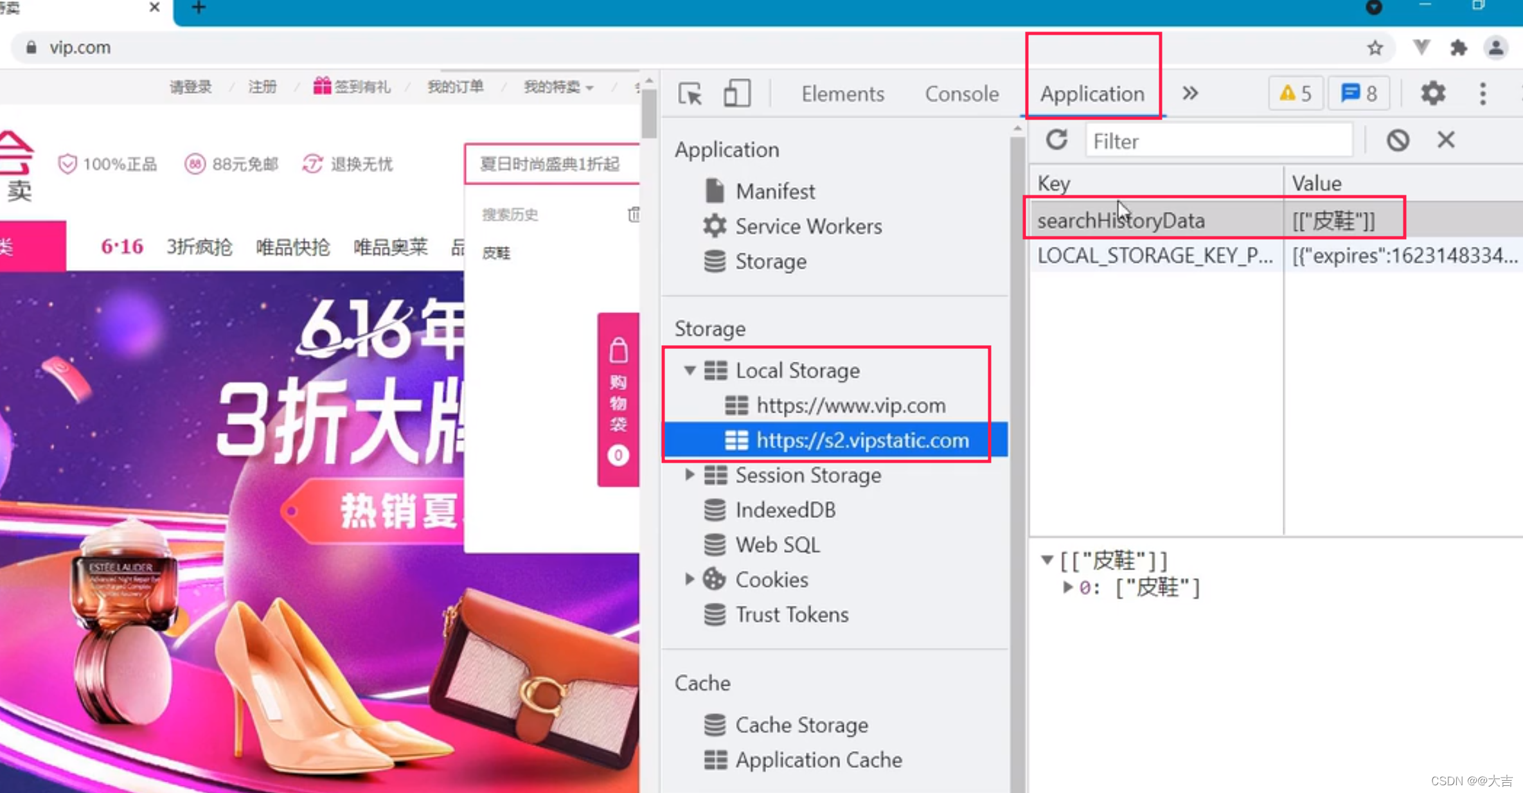
Task: Select https://www.vip.com local storage
Action: click(x=850, y=405)
